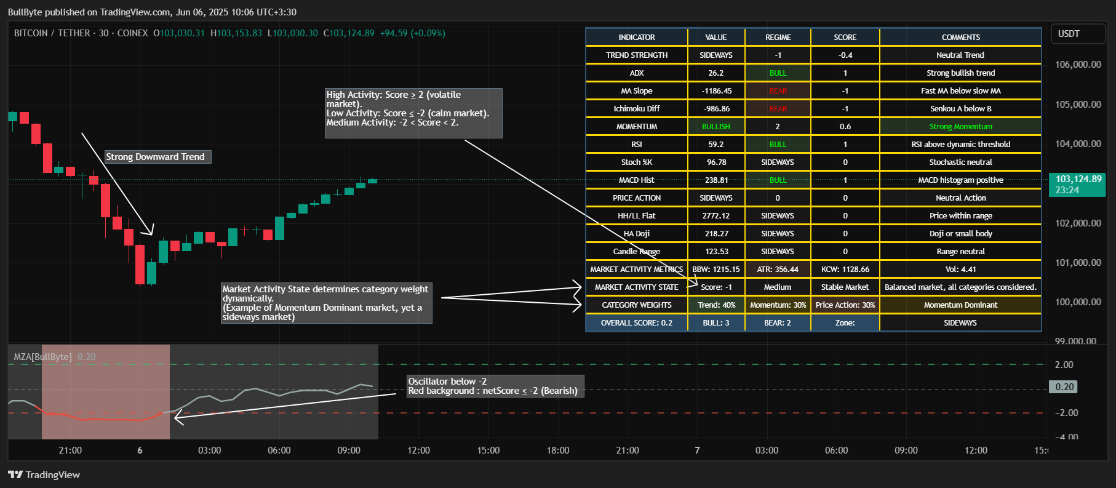Click the Ichimoku value -986.86
Screen dimensions: 1116x488
pyautogui.click(x=716, y=108)
